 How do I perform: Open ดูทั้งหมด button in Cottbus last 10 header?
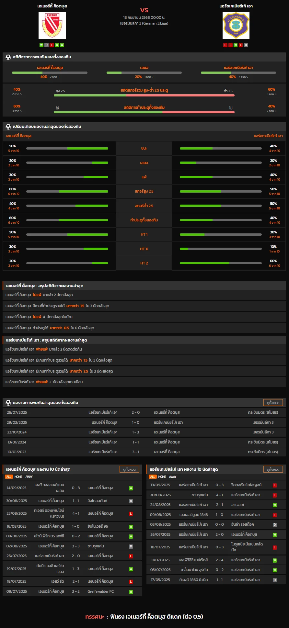coord(129,469)
